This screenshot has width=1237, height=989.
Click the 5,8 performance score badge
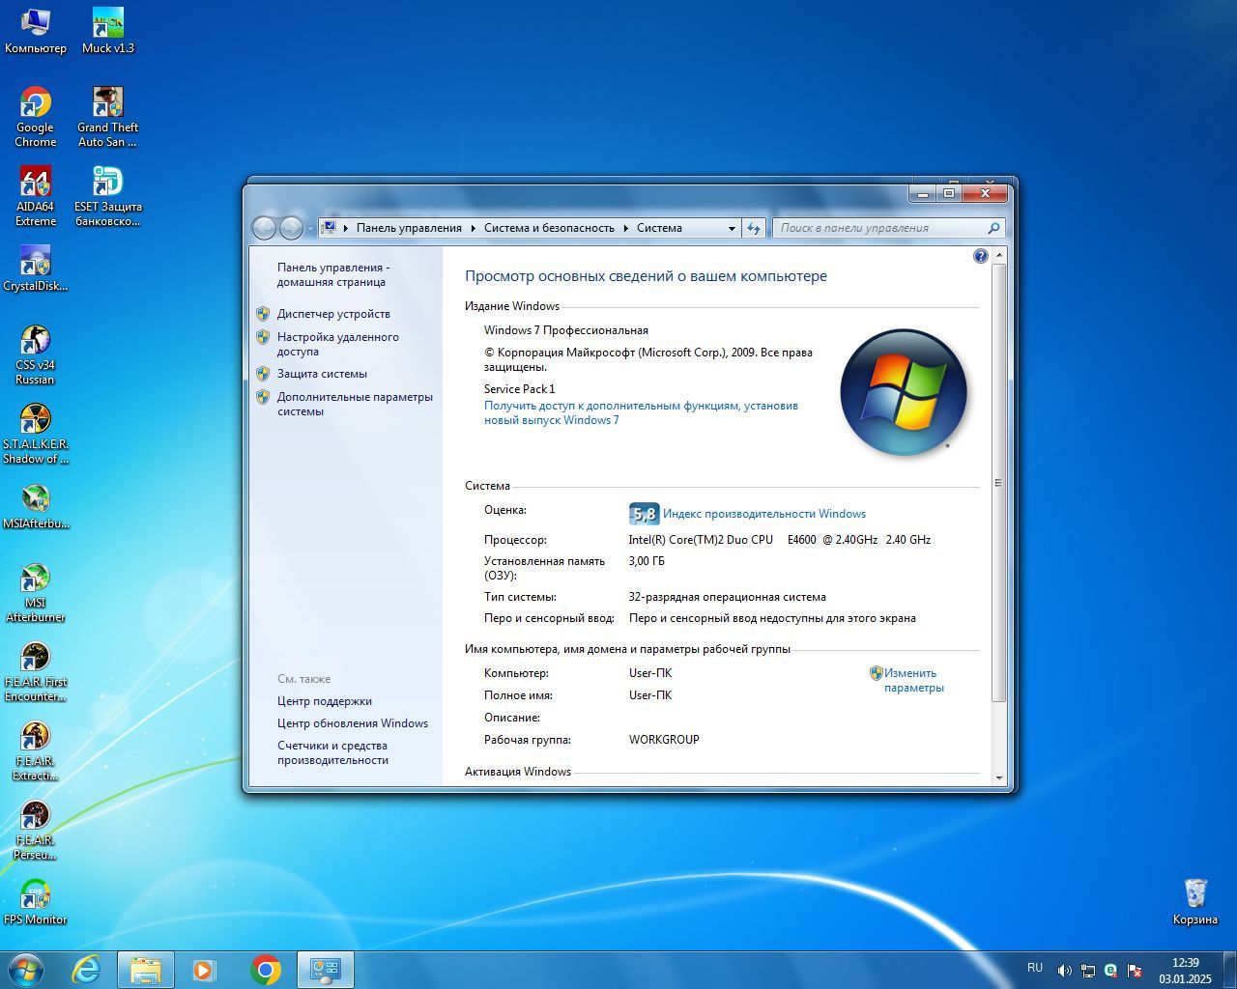pos(644,514)
